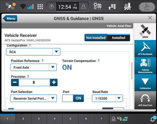The image size is (157, 124).
Task: Switch to run screen 3
Action: (x=39, y=119)
